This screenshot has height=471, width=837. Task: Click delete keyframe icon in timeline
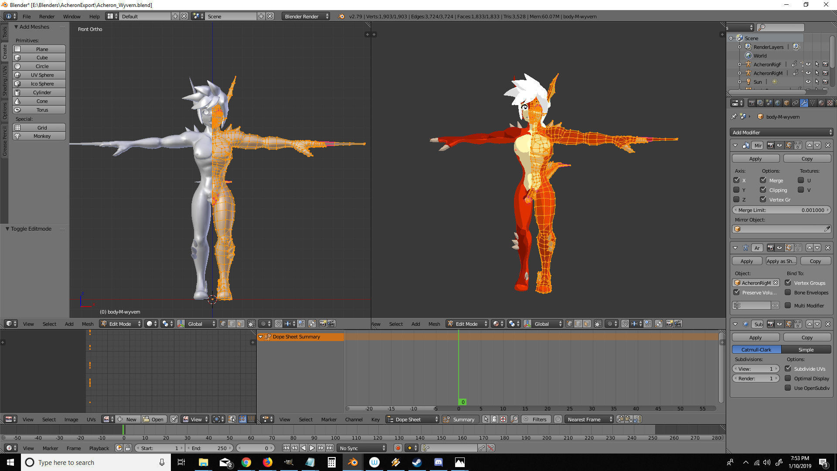[490, 448]
